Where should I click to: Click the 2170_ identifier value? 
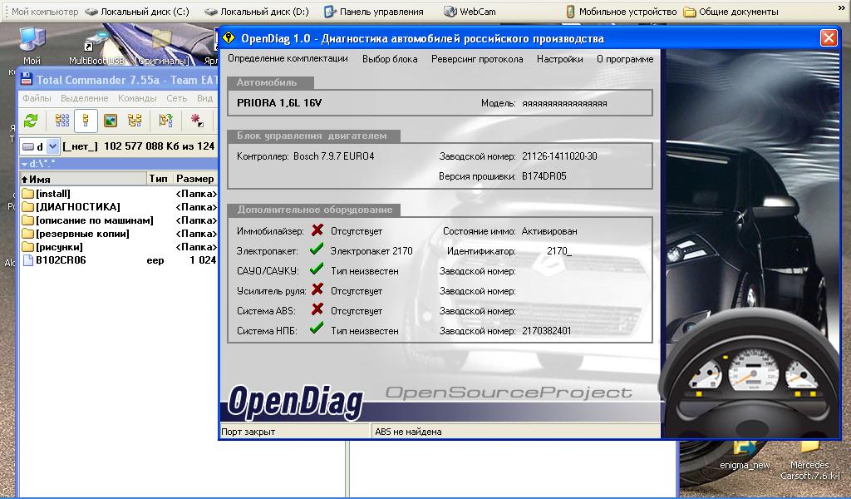[x=559, y=251]
